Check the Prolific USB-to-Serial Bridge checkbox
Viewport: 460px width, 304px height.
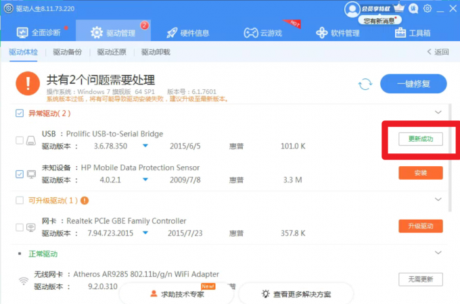(x=20, y=141)
